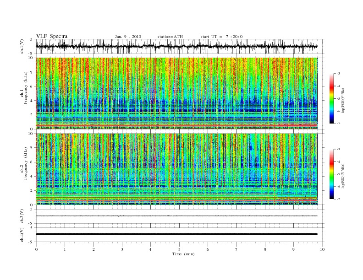
Task: Click Time axis tick label "2"
Action: point(93,249)
